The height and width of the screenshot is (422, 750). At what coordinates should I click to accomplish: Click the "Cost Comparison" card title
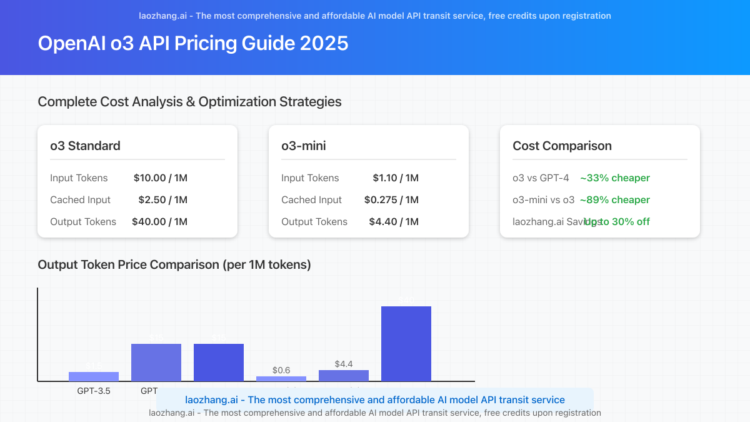[562, 146]
